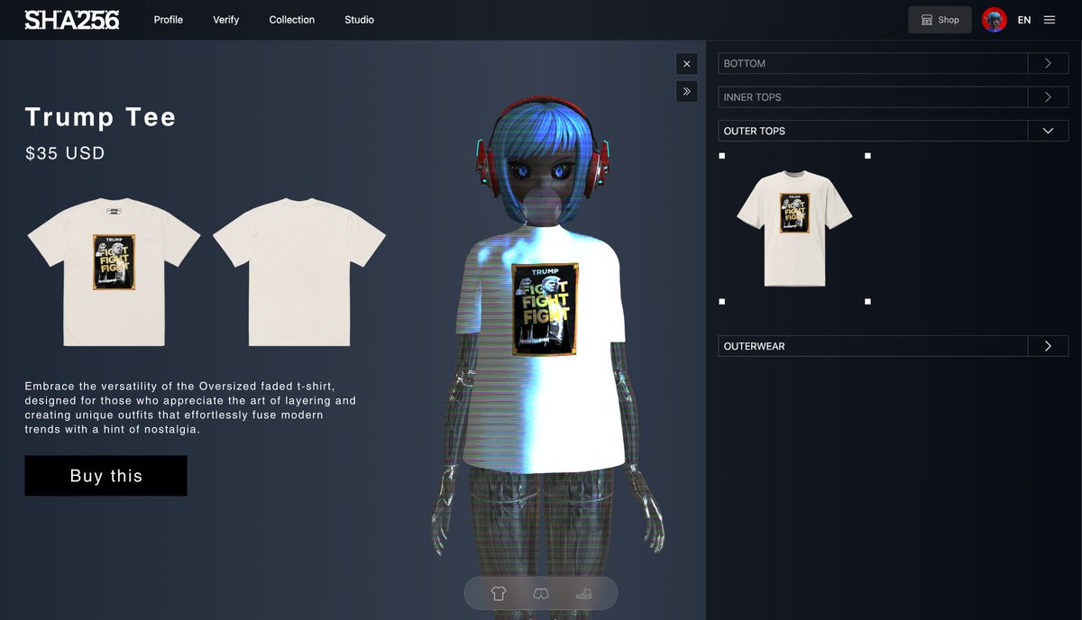Screen dimensions: 1082x620
Task: Click the SHA256 logo
Action: click(71, 19)
